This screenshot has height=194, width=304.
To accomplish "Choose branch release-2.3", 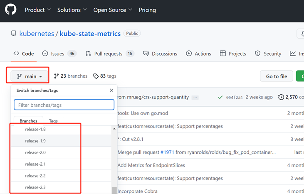I will 61,187.
